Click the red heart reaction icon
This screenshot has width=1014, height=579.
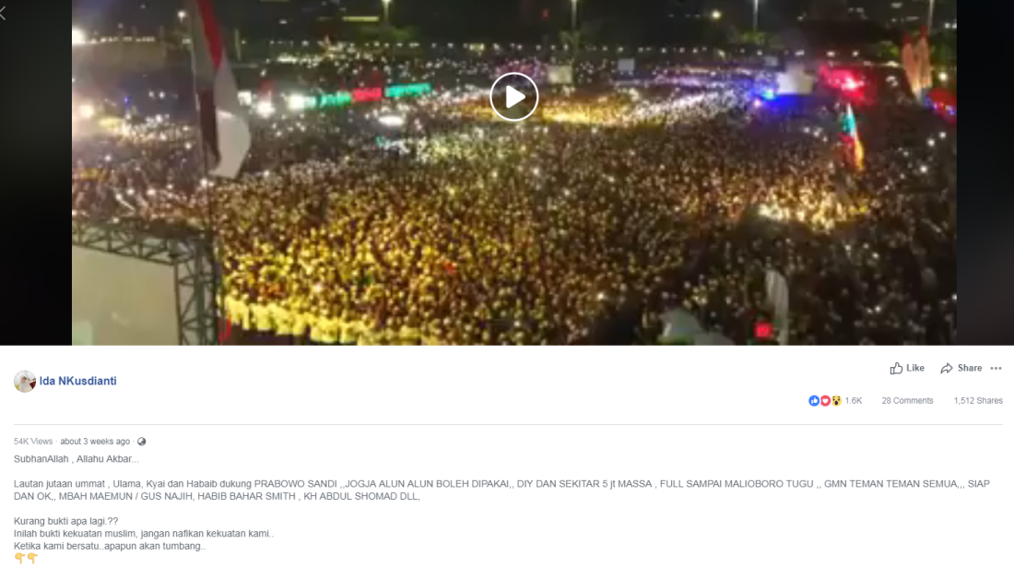click(x=825, y=401)
